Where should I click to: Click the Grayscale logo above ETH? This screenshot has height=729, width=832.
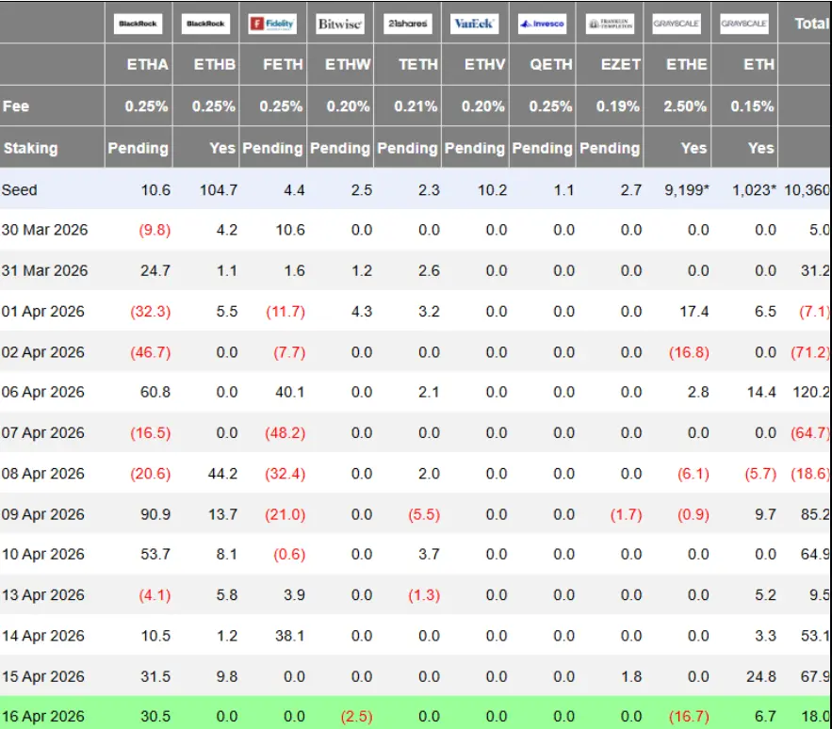[x=744, y=24]
